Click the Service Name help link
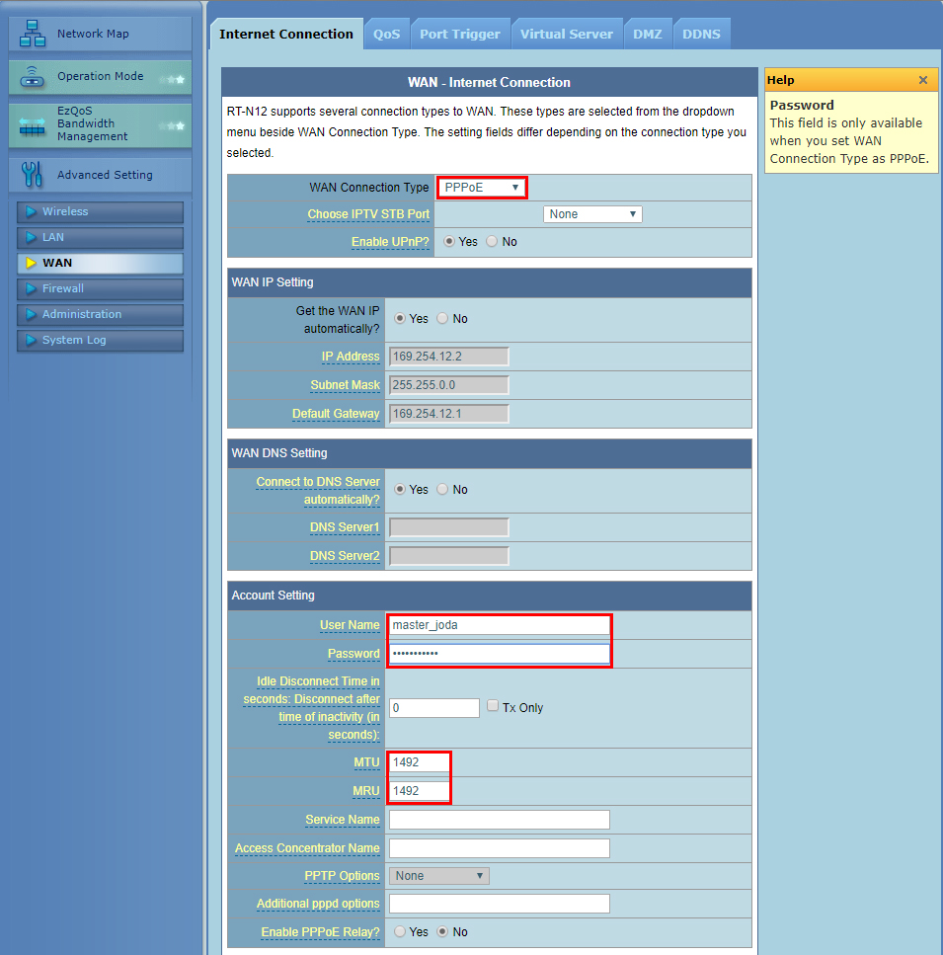This screenshot has width=943, height=955. pos(343,820)
